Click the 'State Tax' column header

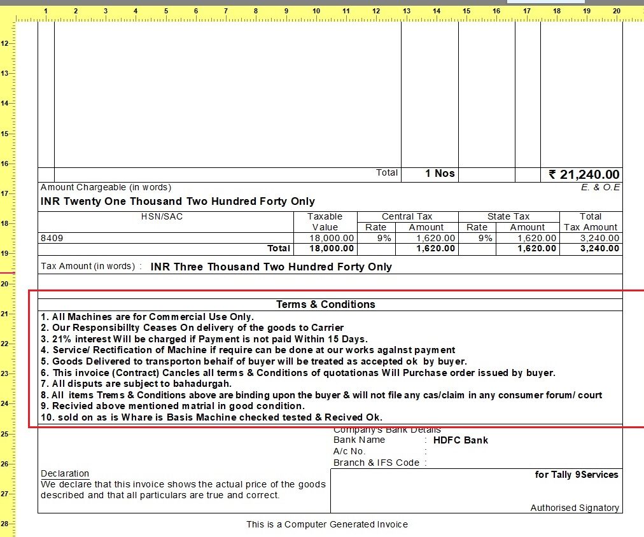coord(508,216)
